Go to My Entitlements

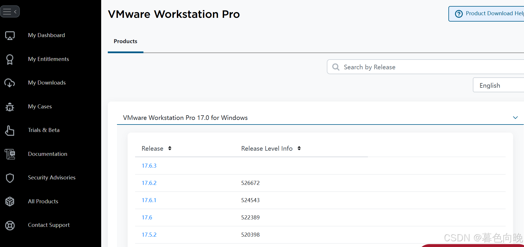(49, 59)
